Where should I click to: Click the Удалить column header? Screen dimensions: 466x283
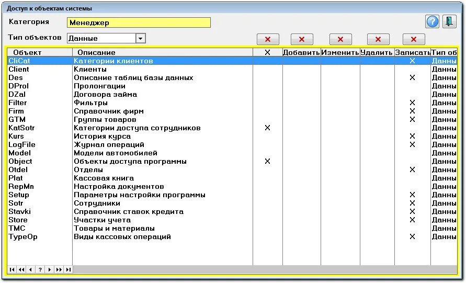[x=377, y=53]
